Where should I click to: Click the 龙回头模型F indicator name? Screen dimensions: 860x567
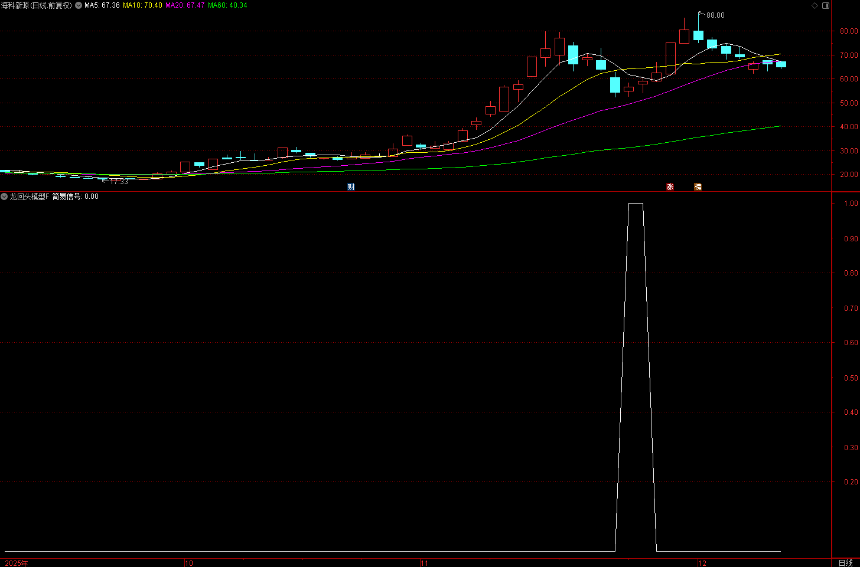click(x=30, y=196)
